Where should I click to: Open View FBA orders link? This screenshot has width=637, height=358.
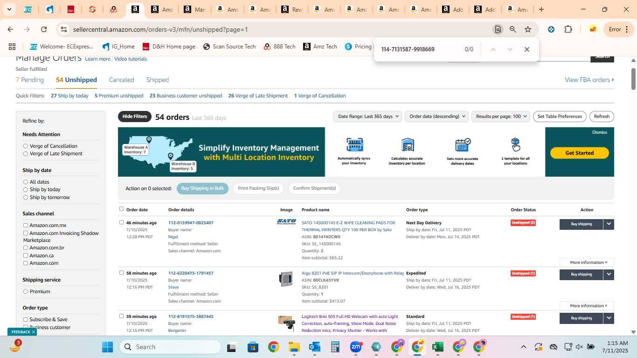589,80
